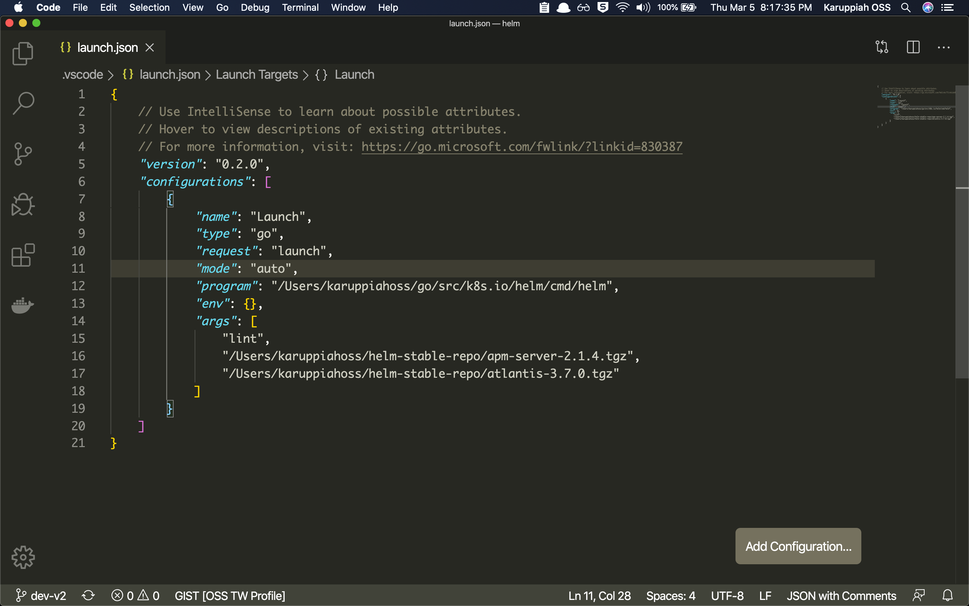This screenshot has width=969, height=606.
Task: Open the Go menu
Action: (222, 7)
